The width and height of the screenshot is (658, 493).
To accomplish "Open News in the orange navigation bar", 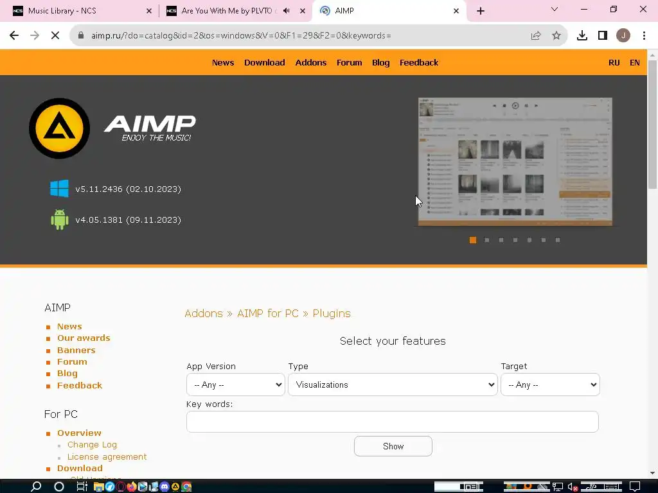I will coord(223,62).
